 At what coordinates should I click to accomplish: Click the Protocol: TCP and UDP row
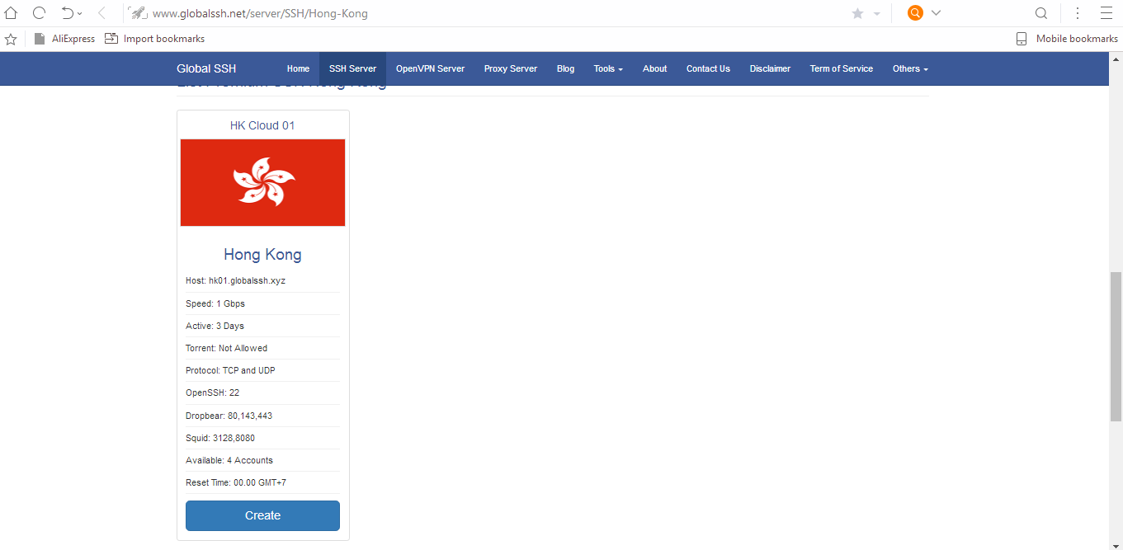pos(262,370)
